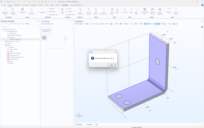Open the Windows layout dropdown
The image size is (204, 128).
pyautogui.click(x=169, y=11)
